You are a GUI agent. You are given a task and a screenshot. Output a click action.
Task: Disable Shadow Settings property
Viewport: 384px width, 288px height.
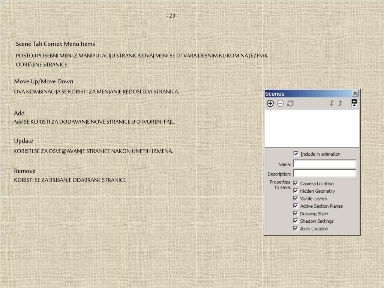tap(295, 220)
